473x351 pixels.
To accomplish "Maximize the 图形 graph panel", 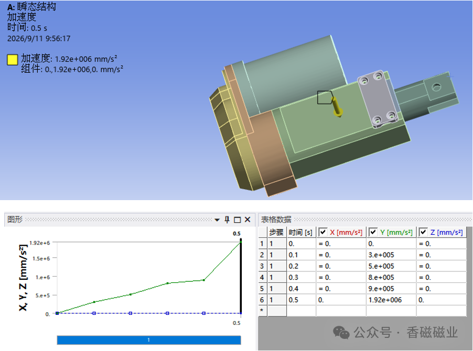I will [x=238, y=220].
